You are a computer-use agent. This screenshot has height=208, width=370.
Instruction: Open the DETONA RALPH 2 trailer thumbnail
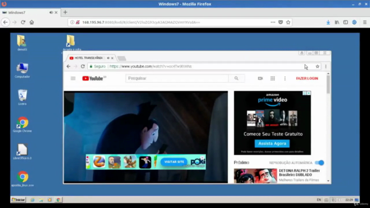pos(256,176)
